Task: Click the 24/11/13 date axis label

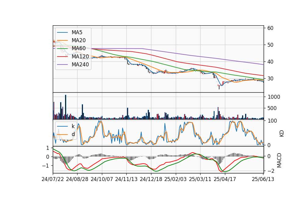Action: click(x=126, y=179)
